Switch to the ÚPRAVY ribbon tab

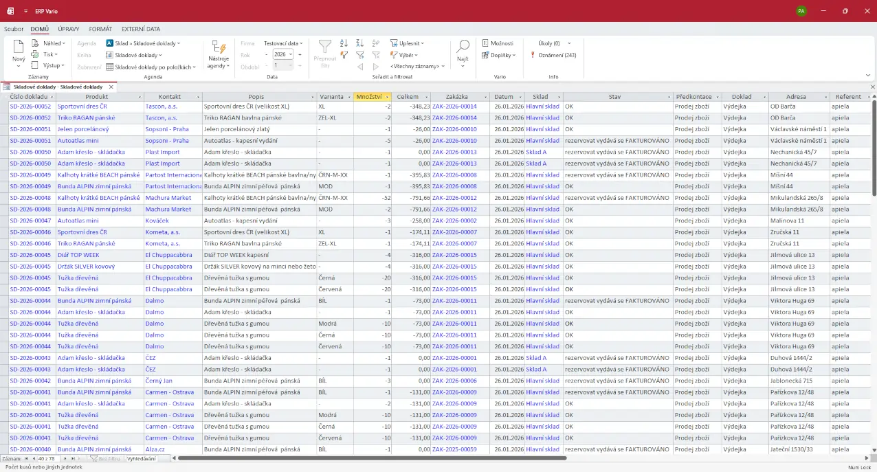point(69,29)
